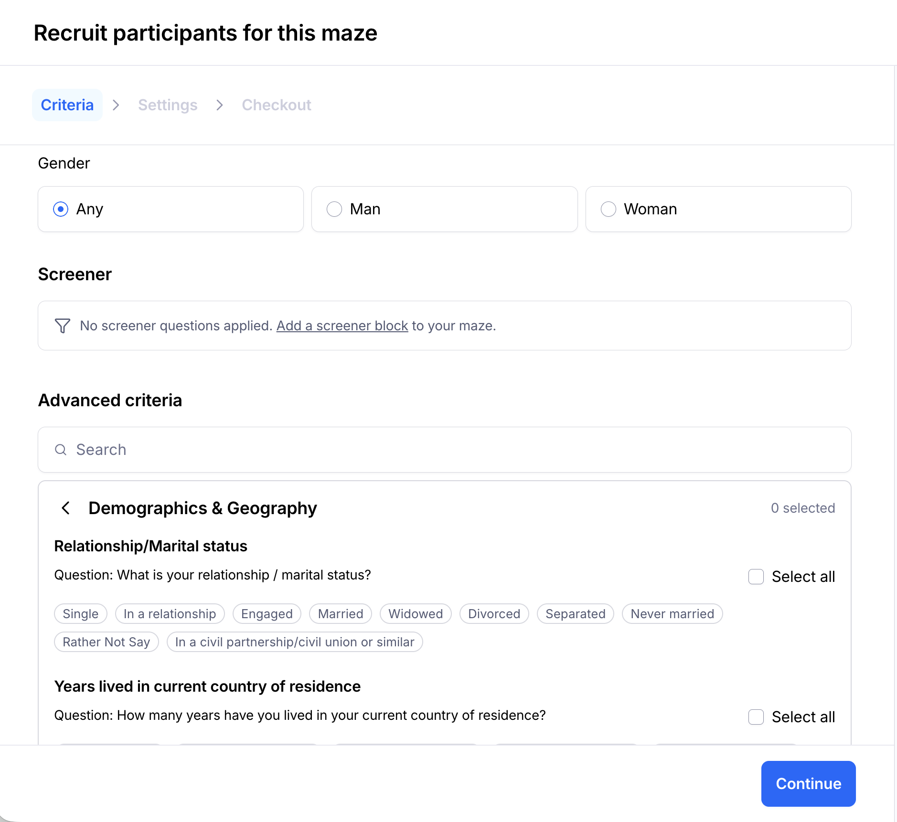Go back using Demographics & Geography arrow
Screen dimensions: 897x822
point(66,508)
